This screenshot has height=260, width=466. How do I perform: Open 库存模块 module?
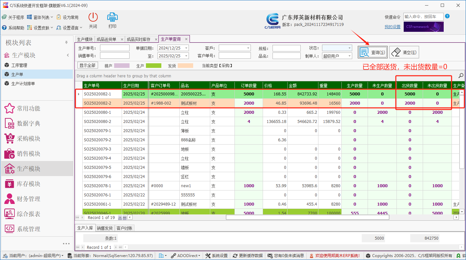[37, 184]
